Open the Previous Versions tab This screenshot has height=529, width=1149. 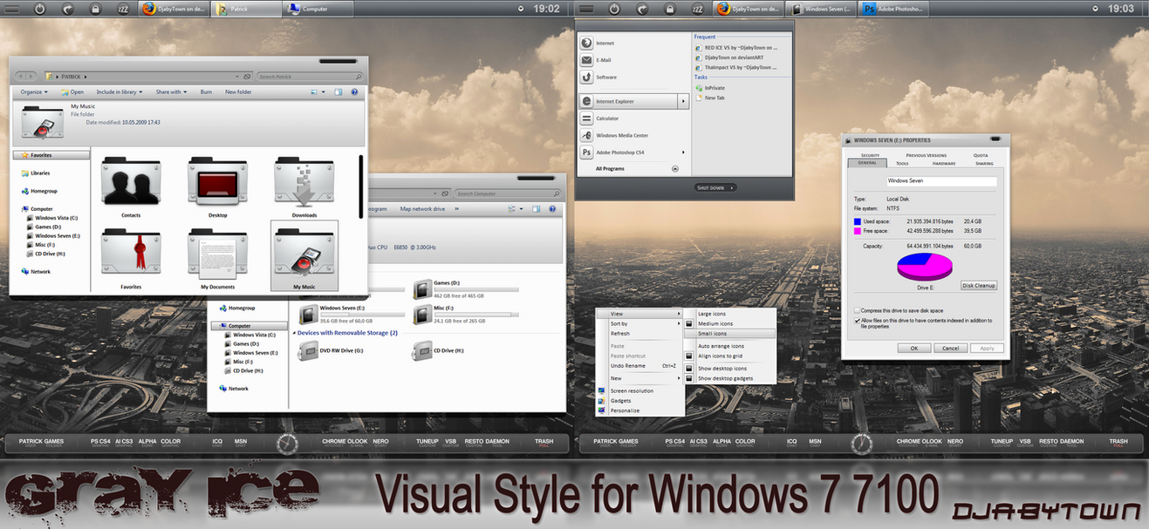(926, 155)
